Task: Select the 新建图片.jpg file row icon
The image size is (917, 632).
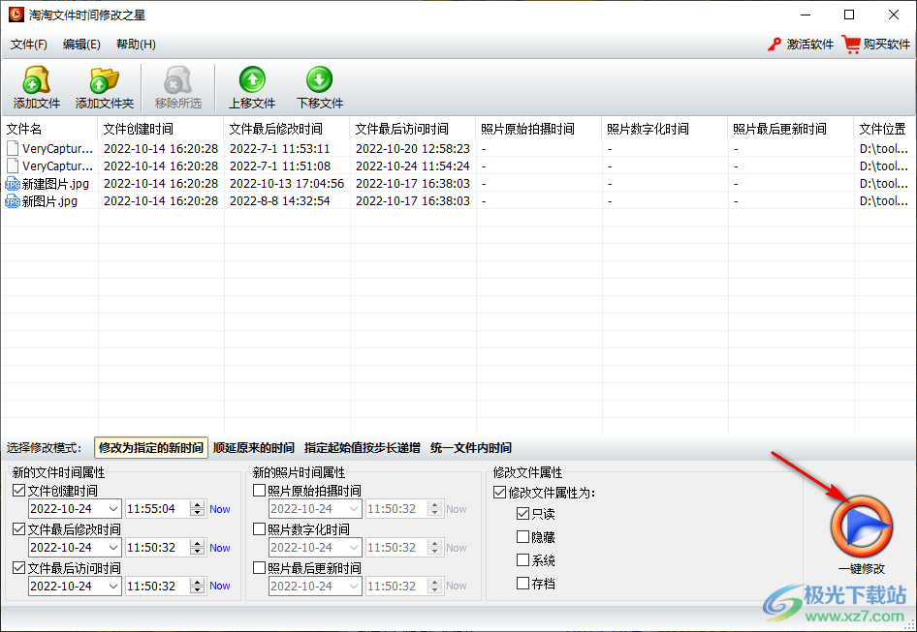Action: click(13, 184)
